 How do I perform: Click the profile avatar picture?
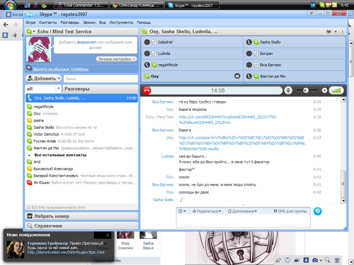tap(39, 49)
